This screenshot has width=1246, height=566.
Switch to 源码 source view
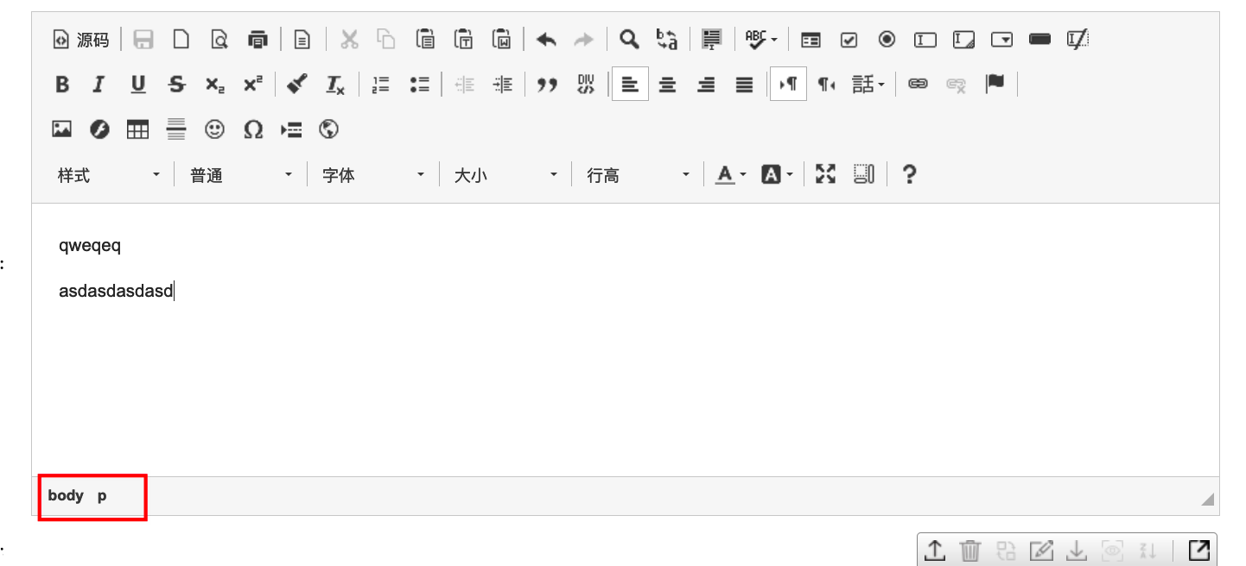[82, 39]
